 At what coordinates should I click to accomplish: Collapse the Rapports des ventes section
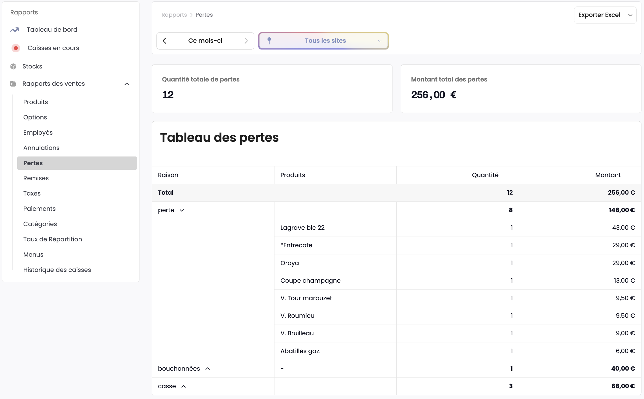127,84
